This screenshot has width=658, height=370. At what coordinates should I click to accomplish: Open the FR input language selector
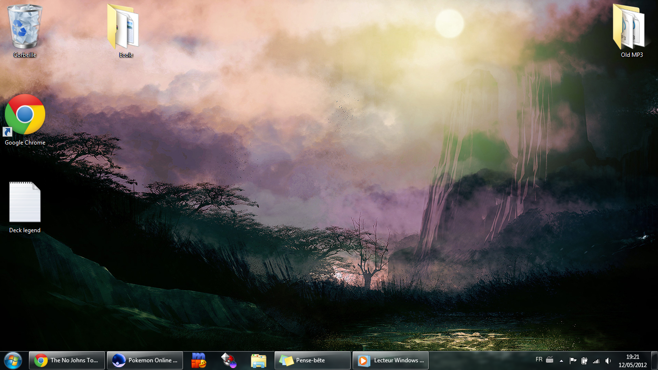tap(539, 360)
